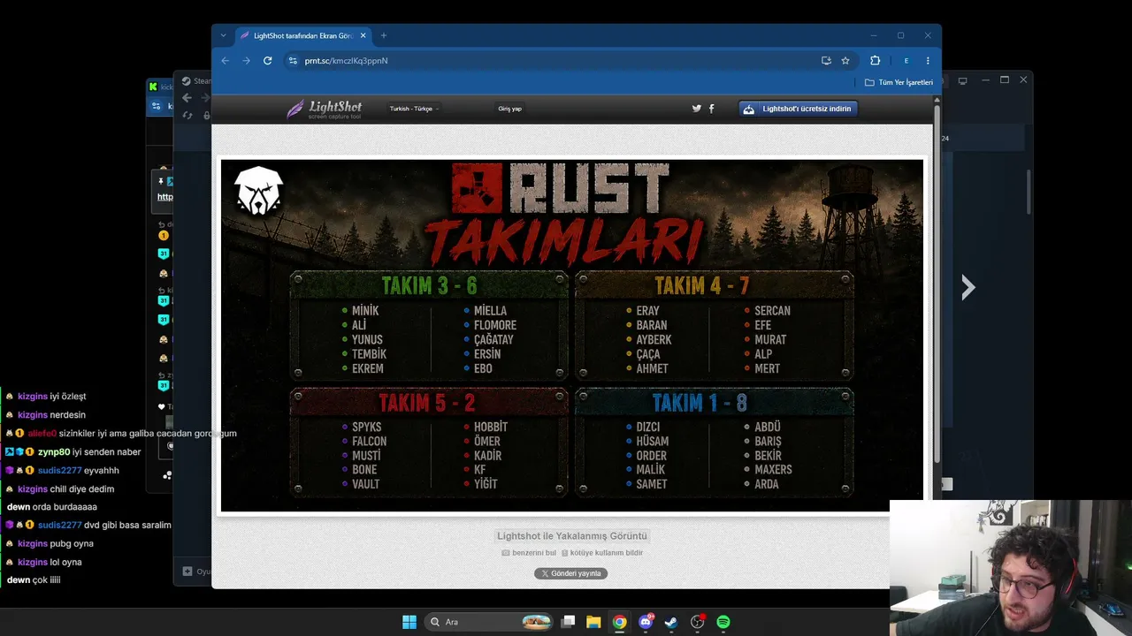This screenshot has width=1132, height=636.
Task: Click the Lightshot page vertical scrollbar
Action: [937, 283]
